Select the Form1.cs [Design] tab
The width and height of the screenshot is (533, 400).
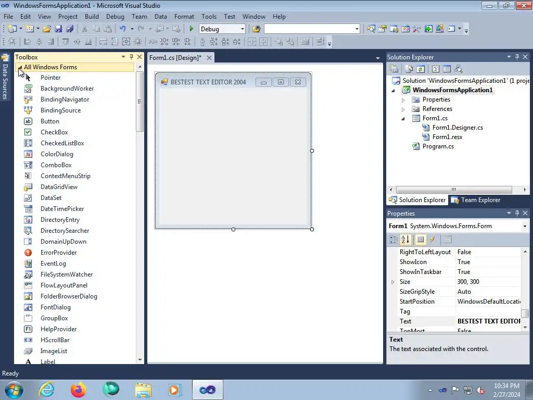[175, 58]
